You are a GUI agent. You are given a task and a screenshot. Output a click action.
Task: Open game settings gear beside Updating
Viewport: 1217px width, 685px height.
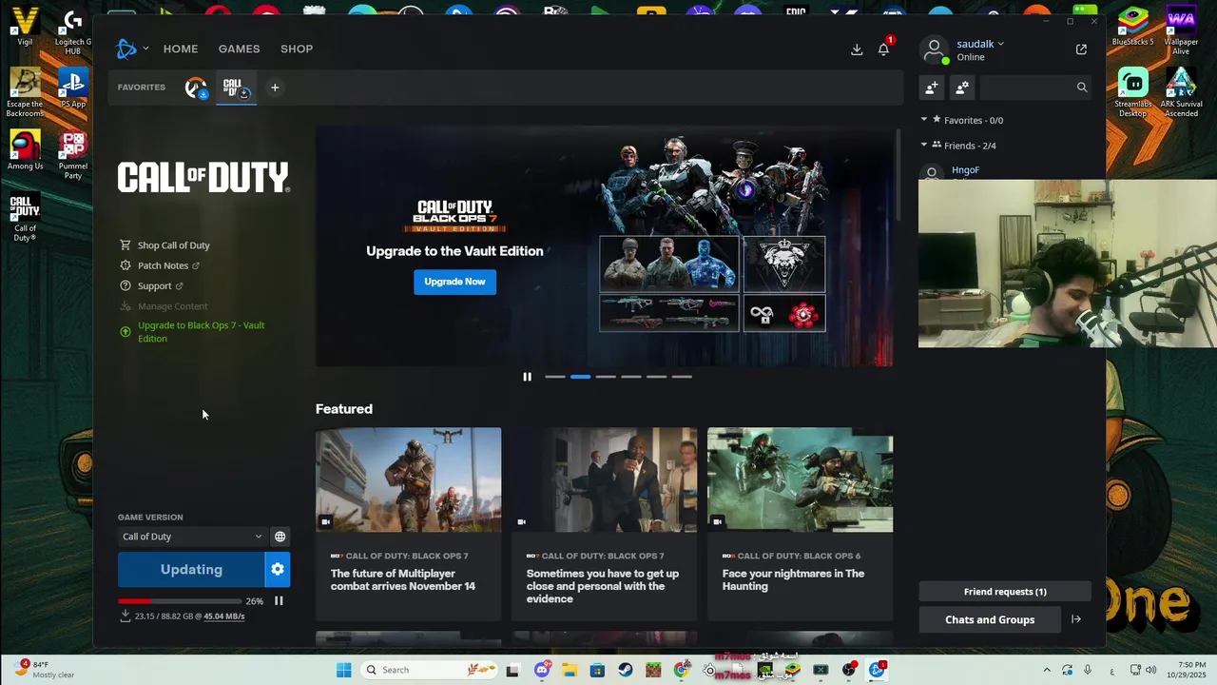(x=278, y=569)
